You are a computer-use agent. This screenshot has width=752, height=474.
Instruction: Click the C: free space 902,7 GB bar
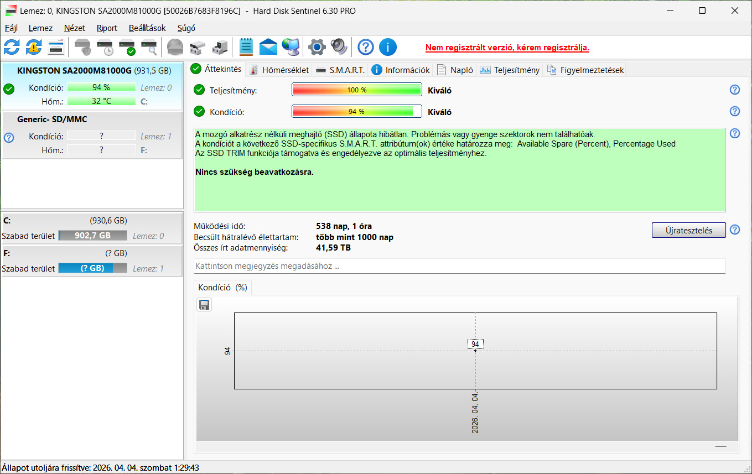click(x=92, y=236)
